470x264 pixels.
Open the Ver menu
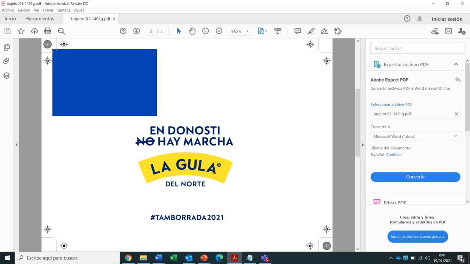(x=36, y=10)
